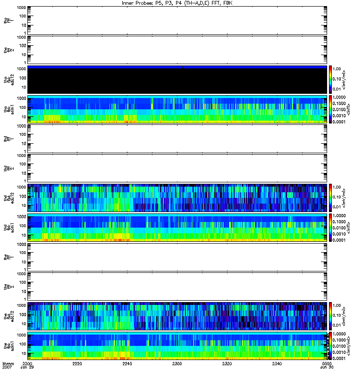The image size is (354, 377).
Task: Click the 'thd fff 1' panel label
Action: [x=8, y=139]
